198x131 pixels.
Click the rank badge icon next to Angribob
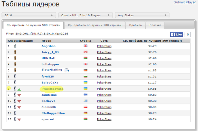tap(15, 46)
